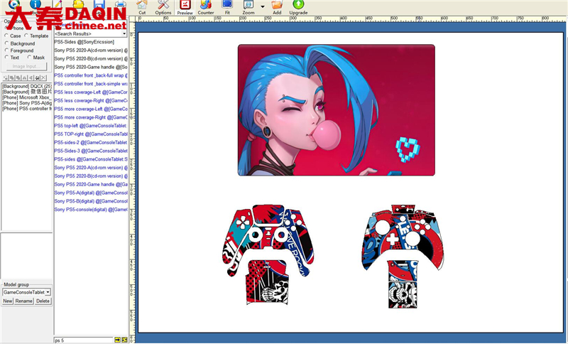Select the Case radio button
This screenshot has height=344, width=568.
pyautogui.click(x=6, y=36)
